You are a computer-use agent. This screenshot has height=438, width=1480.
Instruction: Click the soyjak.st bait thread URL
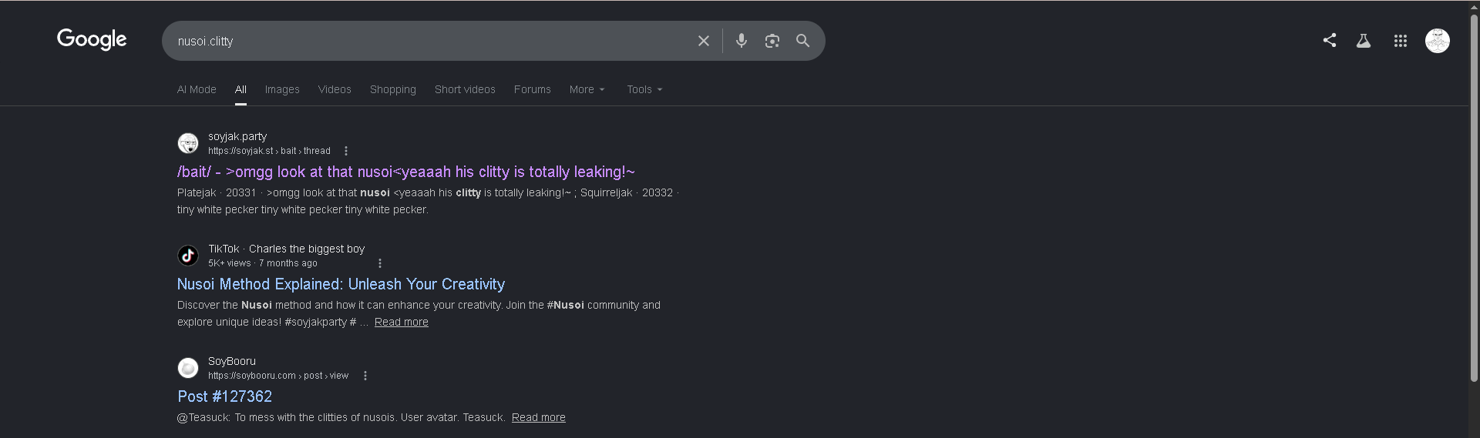(x=269, y=151)
